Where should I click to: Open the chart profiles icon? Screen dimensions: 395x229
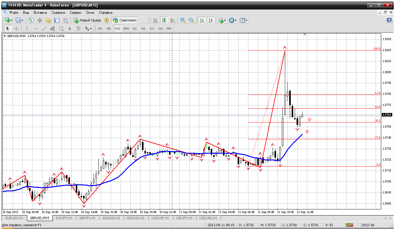pos(18,20)
